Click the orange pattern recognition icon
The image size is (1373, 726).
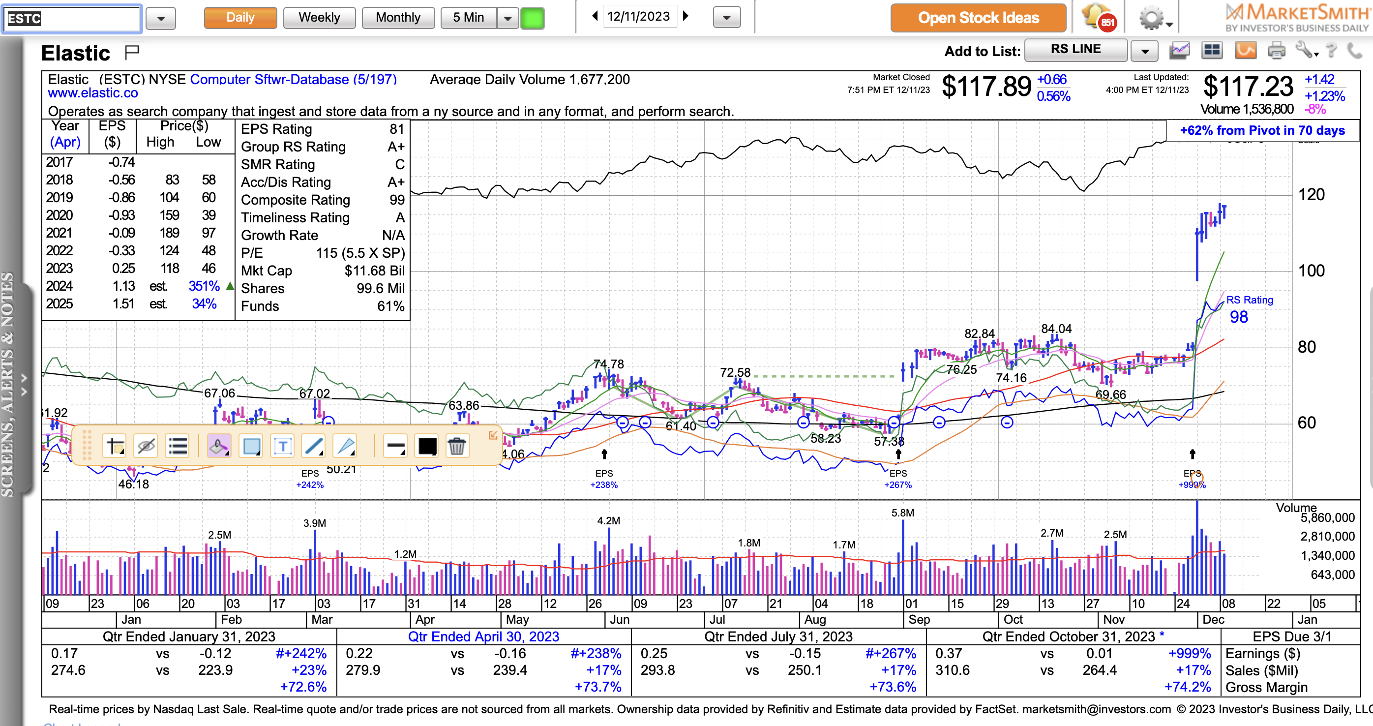click(1245, 51)
